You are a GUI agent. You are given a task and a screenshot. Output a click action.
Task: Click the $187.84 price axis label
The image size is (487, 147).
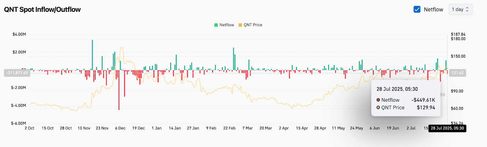(x=458, y=34)
